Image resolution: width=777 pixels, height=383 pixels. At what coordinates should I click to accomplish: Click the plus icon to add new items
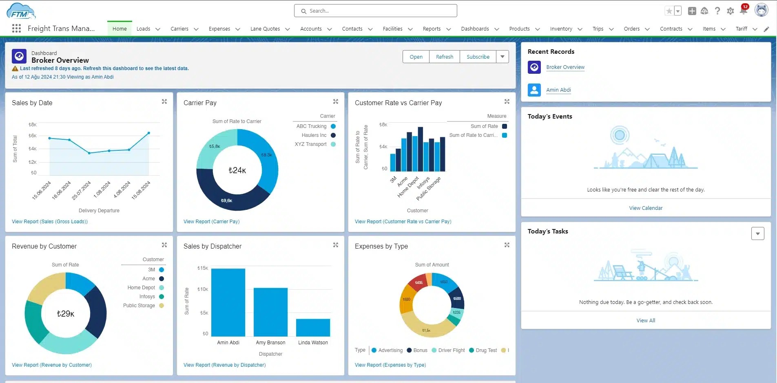[692, 11]
